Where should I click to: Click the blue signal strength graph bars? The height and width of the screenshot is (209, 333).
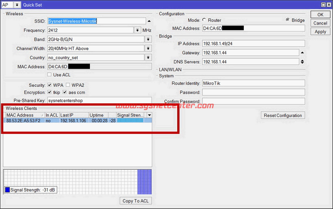pos(144,182)
